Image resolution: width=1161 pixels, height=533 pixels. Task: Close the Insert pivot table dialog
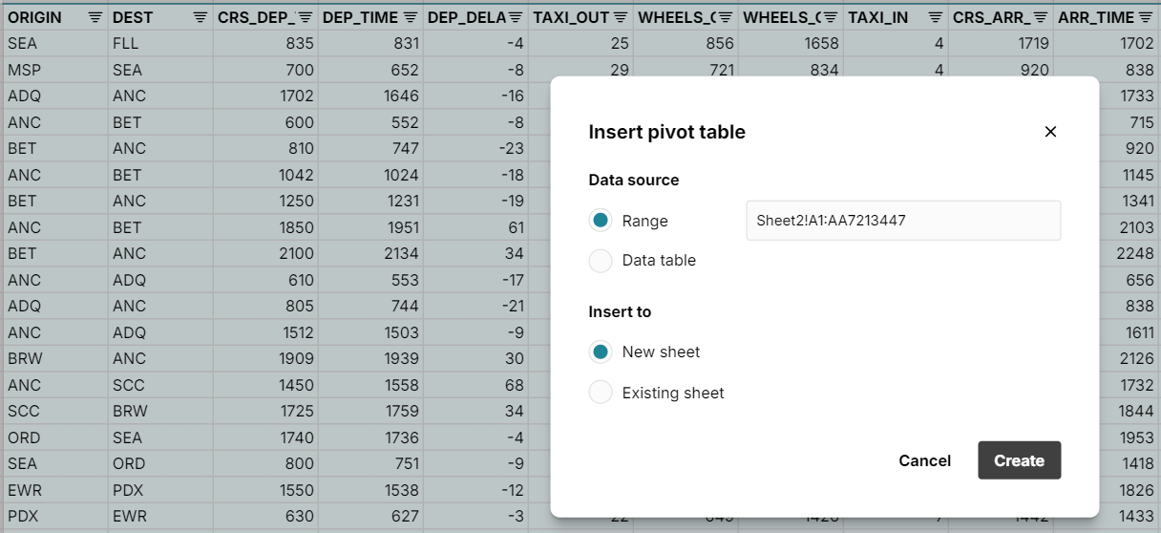[1050, 132]
